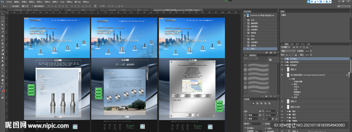
Task: Select the Zoom tool
Action: pos(2,83)
